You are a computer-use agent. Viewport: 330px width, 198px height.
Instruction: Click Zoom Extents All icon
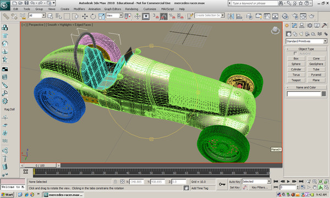coord(326,182)
